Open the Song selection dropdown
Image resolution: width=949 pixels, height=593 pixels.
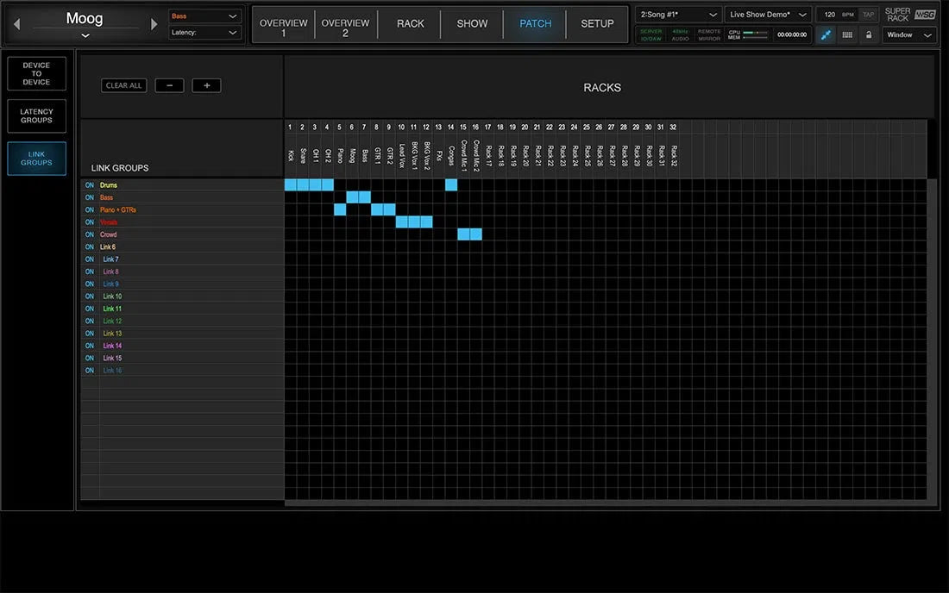point(677,14)
